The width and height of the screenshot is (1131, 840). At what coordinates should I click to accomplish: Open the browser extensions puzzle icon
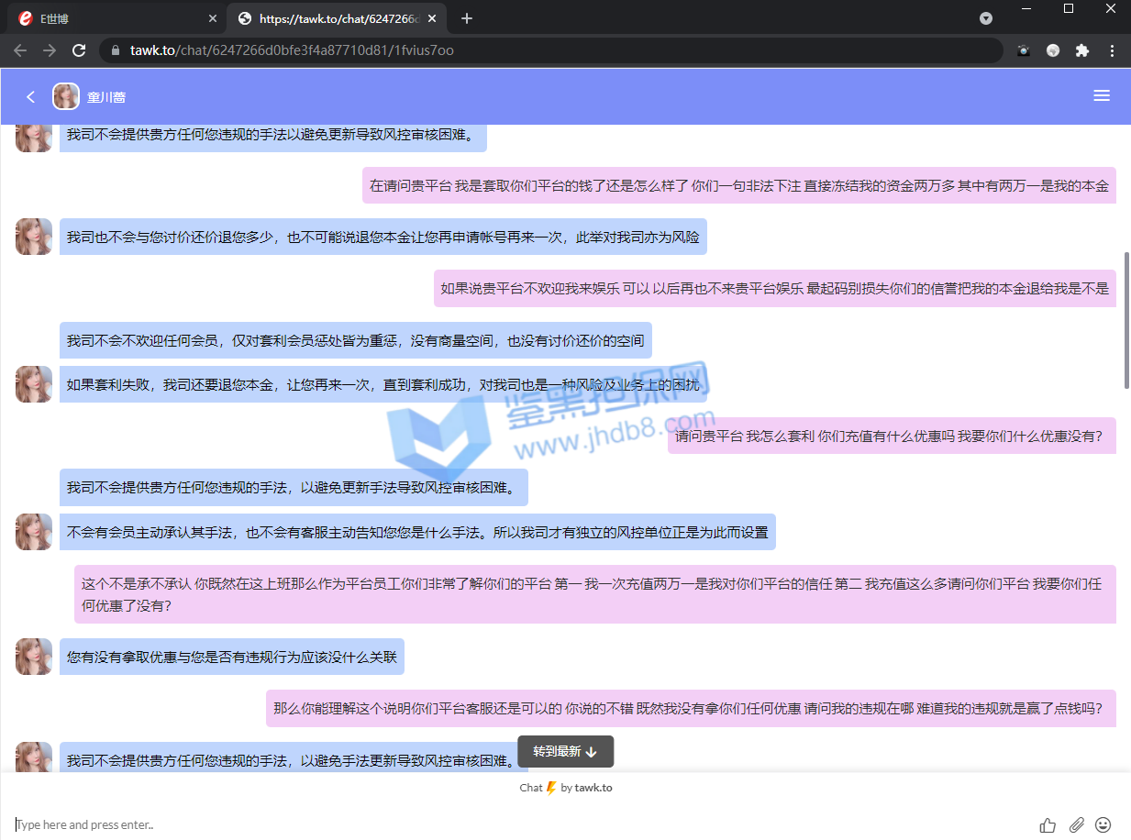tap(1082, 50)
